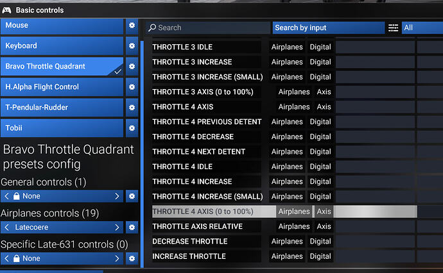Go to previous General controls preset
This screenshot has width=443, height=273.
pos(7,196)
